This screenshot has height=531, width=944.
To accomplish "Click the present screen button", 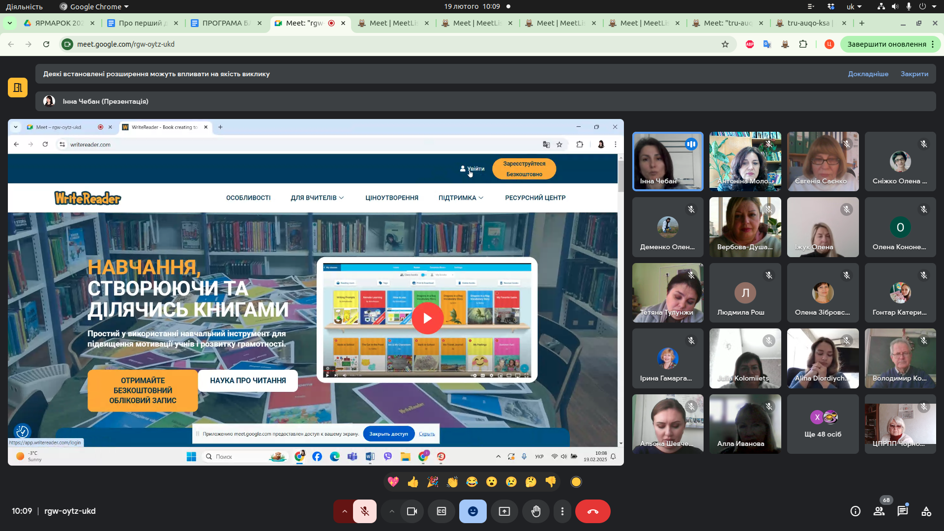I will pos(504,511).
